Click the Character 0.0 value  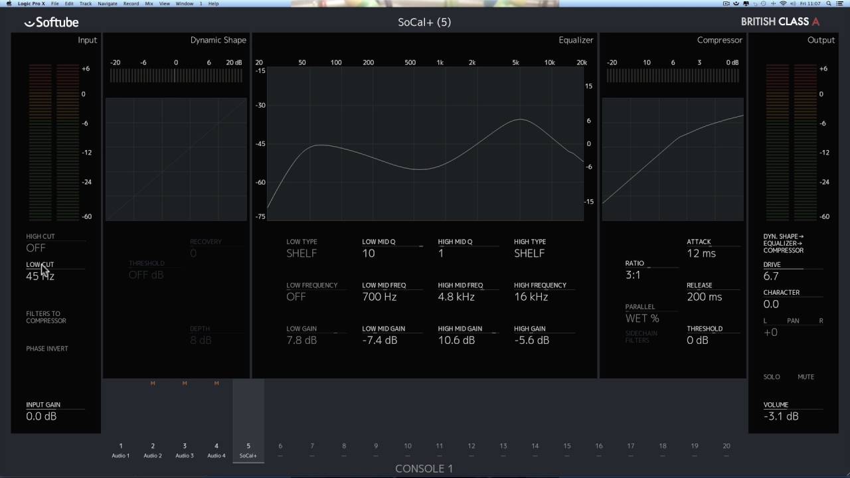pyautogui.click(x=771, y=303)
